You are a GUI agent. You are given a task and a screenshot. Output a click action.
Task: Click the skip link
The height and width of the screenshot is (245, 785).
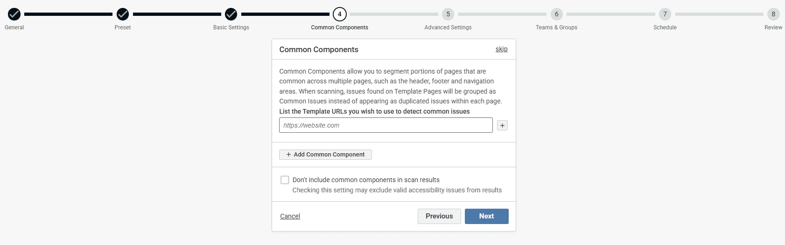coord(501,49)
